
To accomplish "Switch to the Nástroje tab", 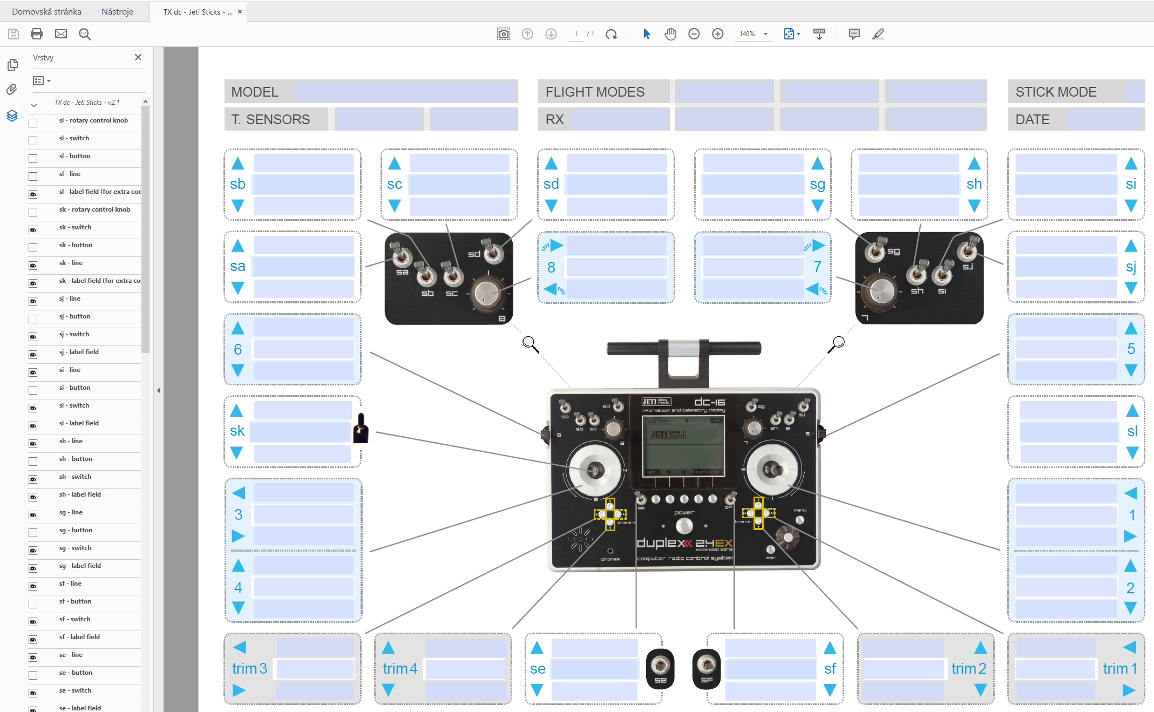I will 117,11.
